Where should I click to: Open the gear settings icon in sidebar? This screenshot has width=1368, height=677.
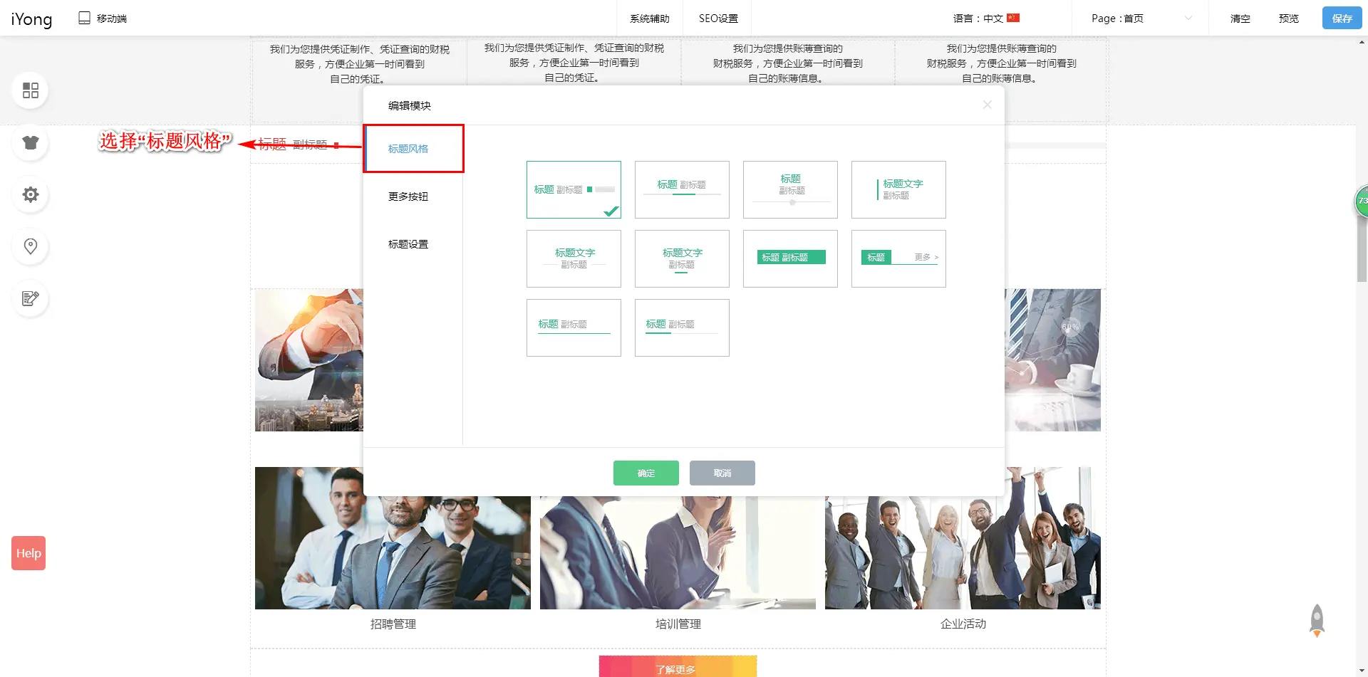[x=30, y=194]
